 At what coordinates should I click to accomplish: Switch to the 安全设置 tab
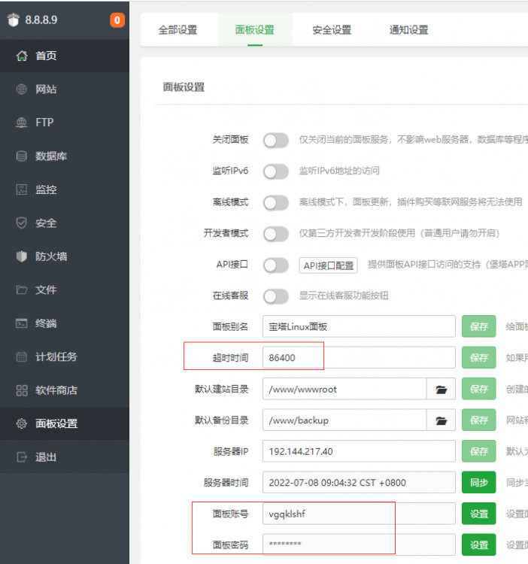[x=332, y=30]
